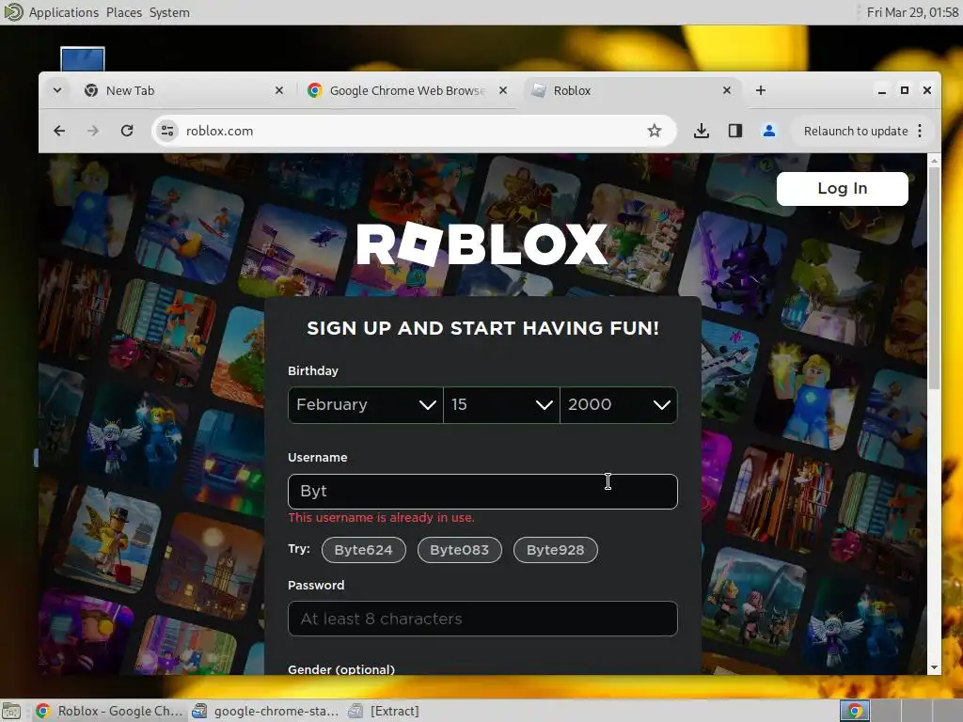This screenshot has height=722, width=963.
Task: Close the New Tab tab
Action: 278,90
